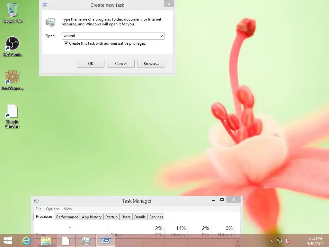Click the Create new task title bar icon
The width and height of the screenshot is (329, 247).
point(45,5)
